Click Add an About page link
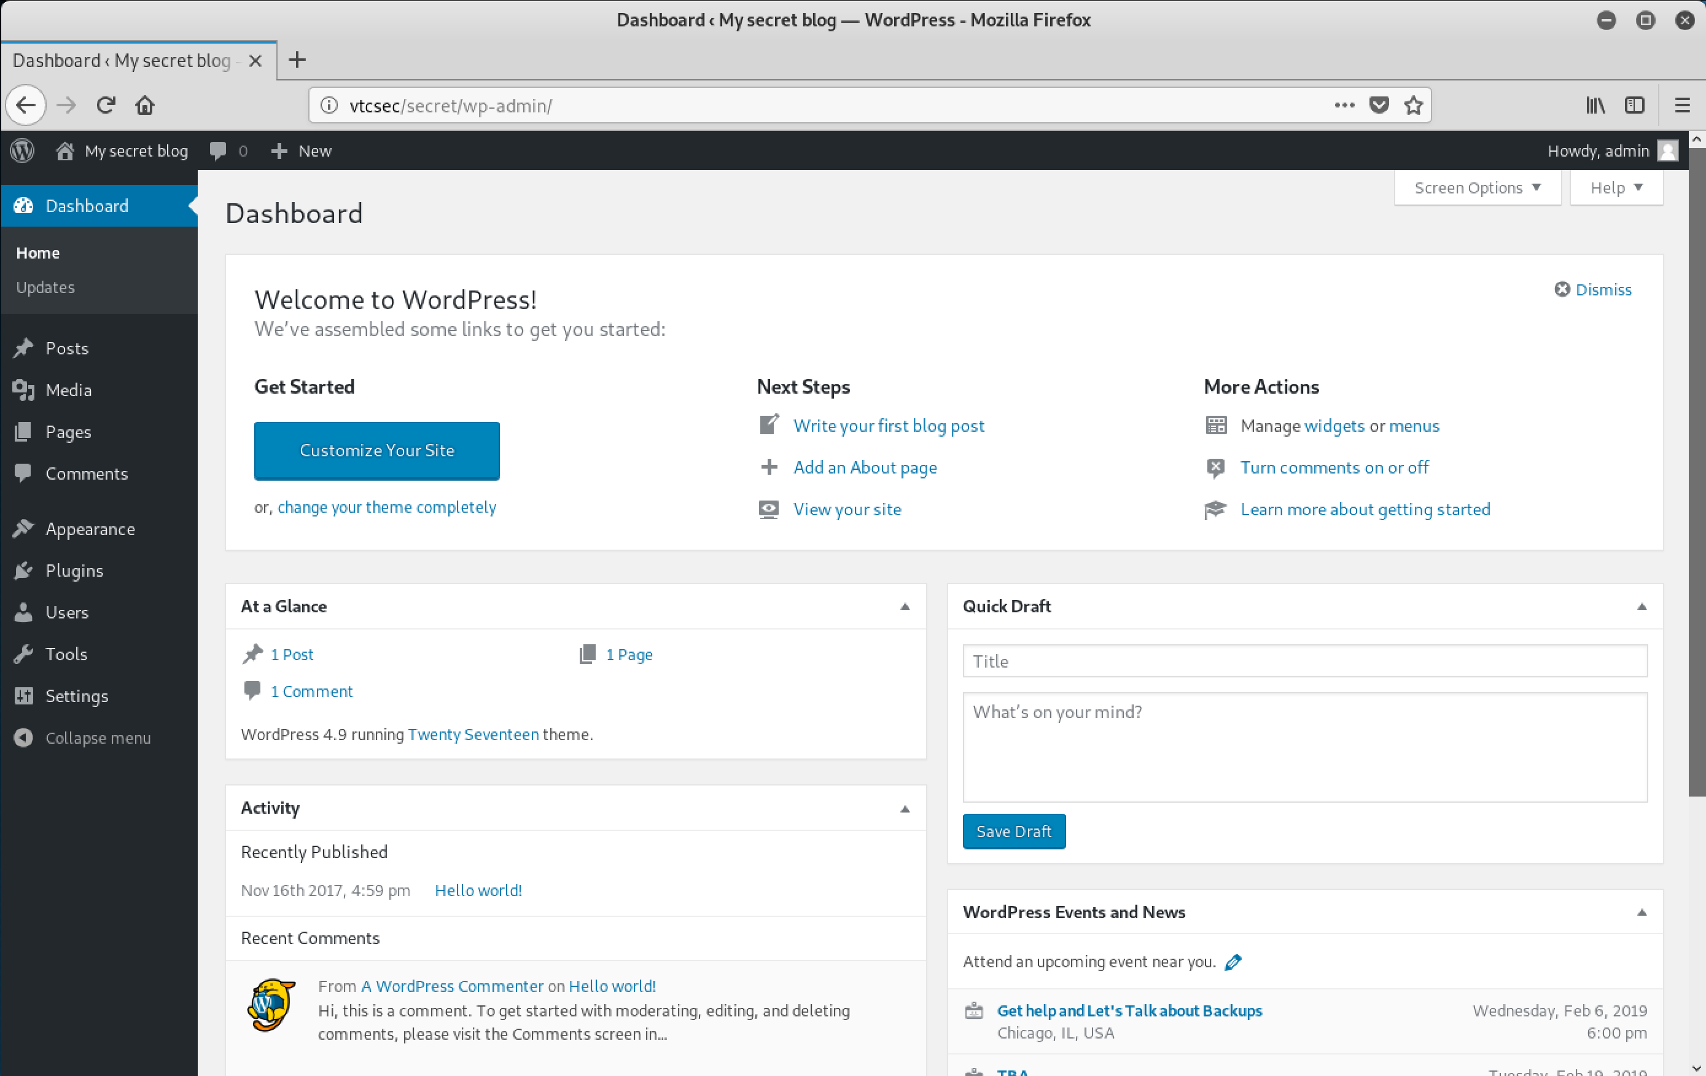The height and width of the screenshot is (1076, 1706). 865,467
